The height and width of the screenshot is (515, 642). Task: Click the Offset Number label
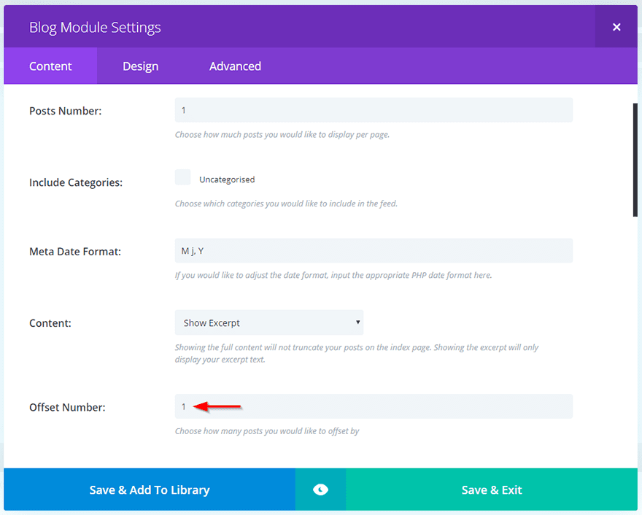[67, 407]
